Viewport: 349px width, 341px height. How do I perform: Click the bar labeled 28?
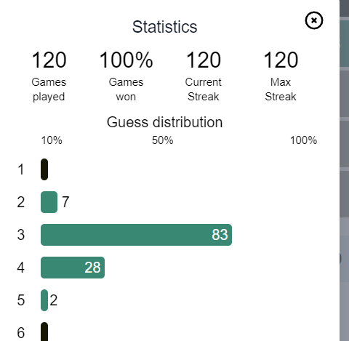pyautogui.click(x=73, y=268)
